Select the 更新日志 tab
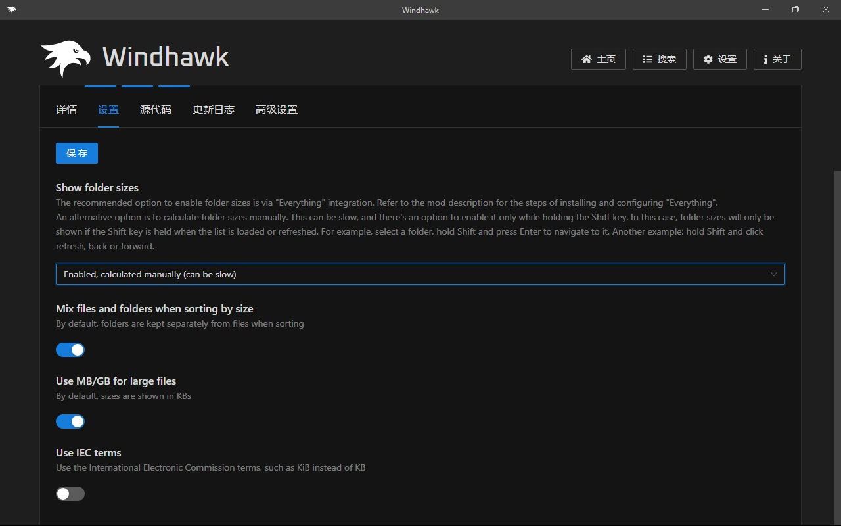Screen dimensions: 841x526 (x=214, y=110)
